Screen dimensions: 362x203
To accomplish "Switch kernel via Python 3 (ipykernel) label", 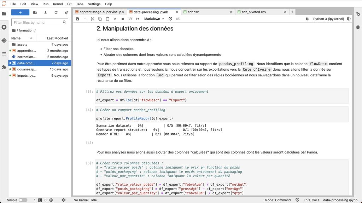I will [x=328, y=19].
